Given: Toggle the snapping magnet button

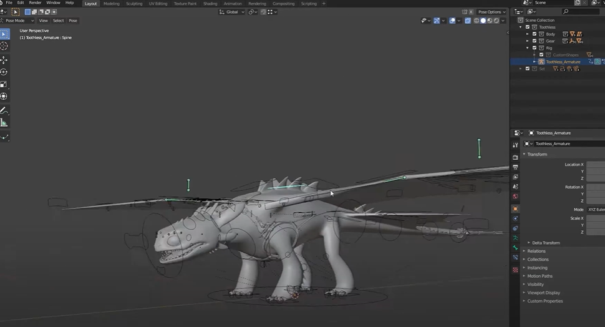Looking at the screenshot, I should pos(263,12).
